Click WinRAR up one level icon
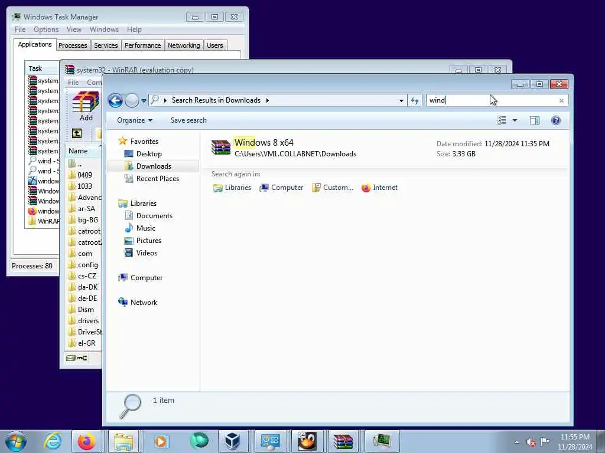This screenshot has width=605, height=453. [x=77, y=133]
